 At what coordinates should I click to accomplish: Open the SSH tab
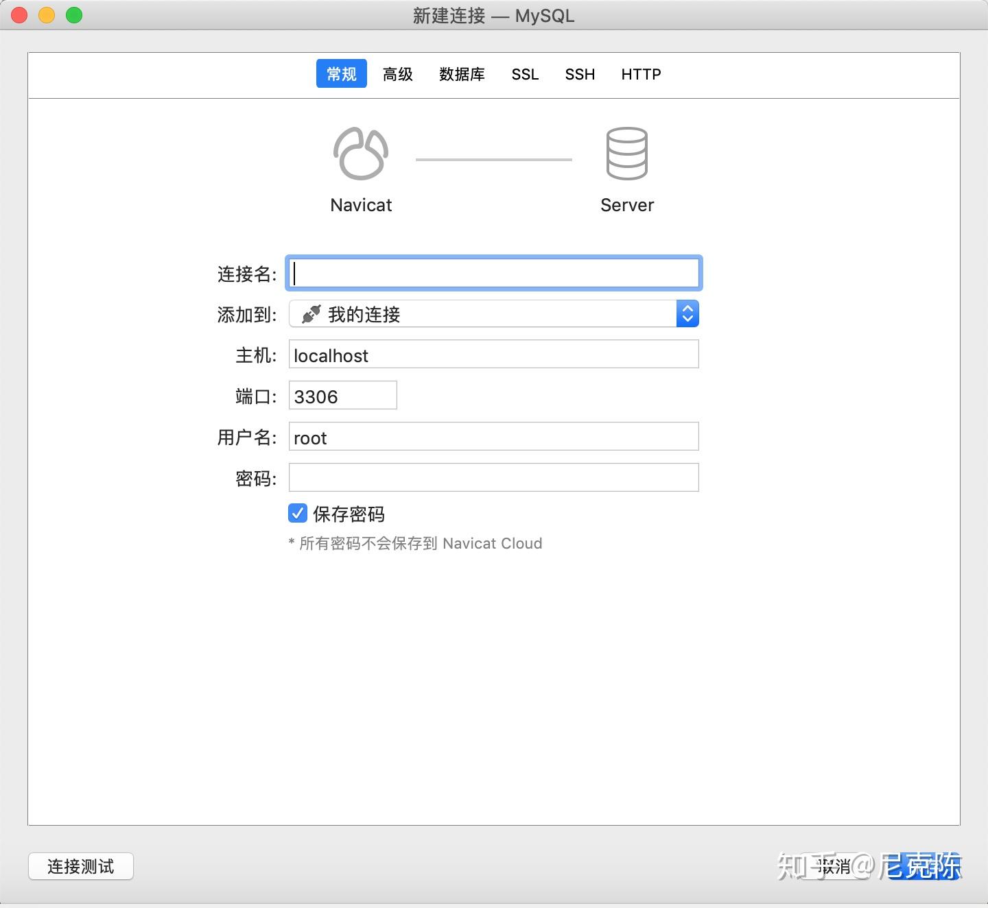(x=580, y=73)
